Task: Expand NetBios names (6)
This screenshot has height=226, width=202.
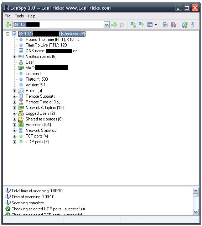Action: [14, 56]
